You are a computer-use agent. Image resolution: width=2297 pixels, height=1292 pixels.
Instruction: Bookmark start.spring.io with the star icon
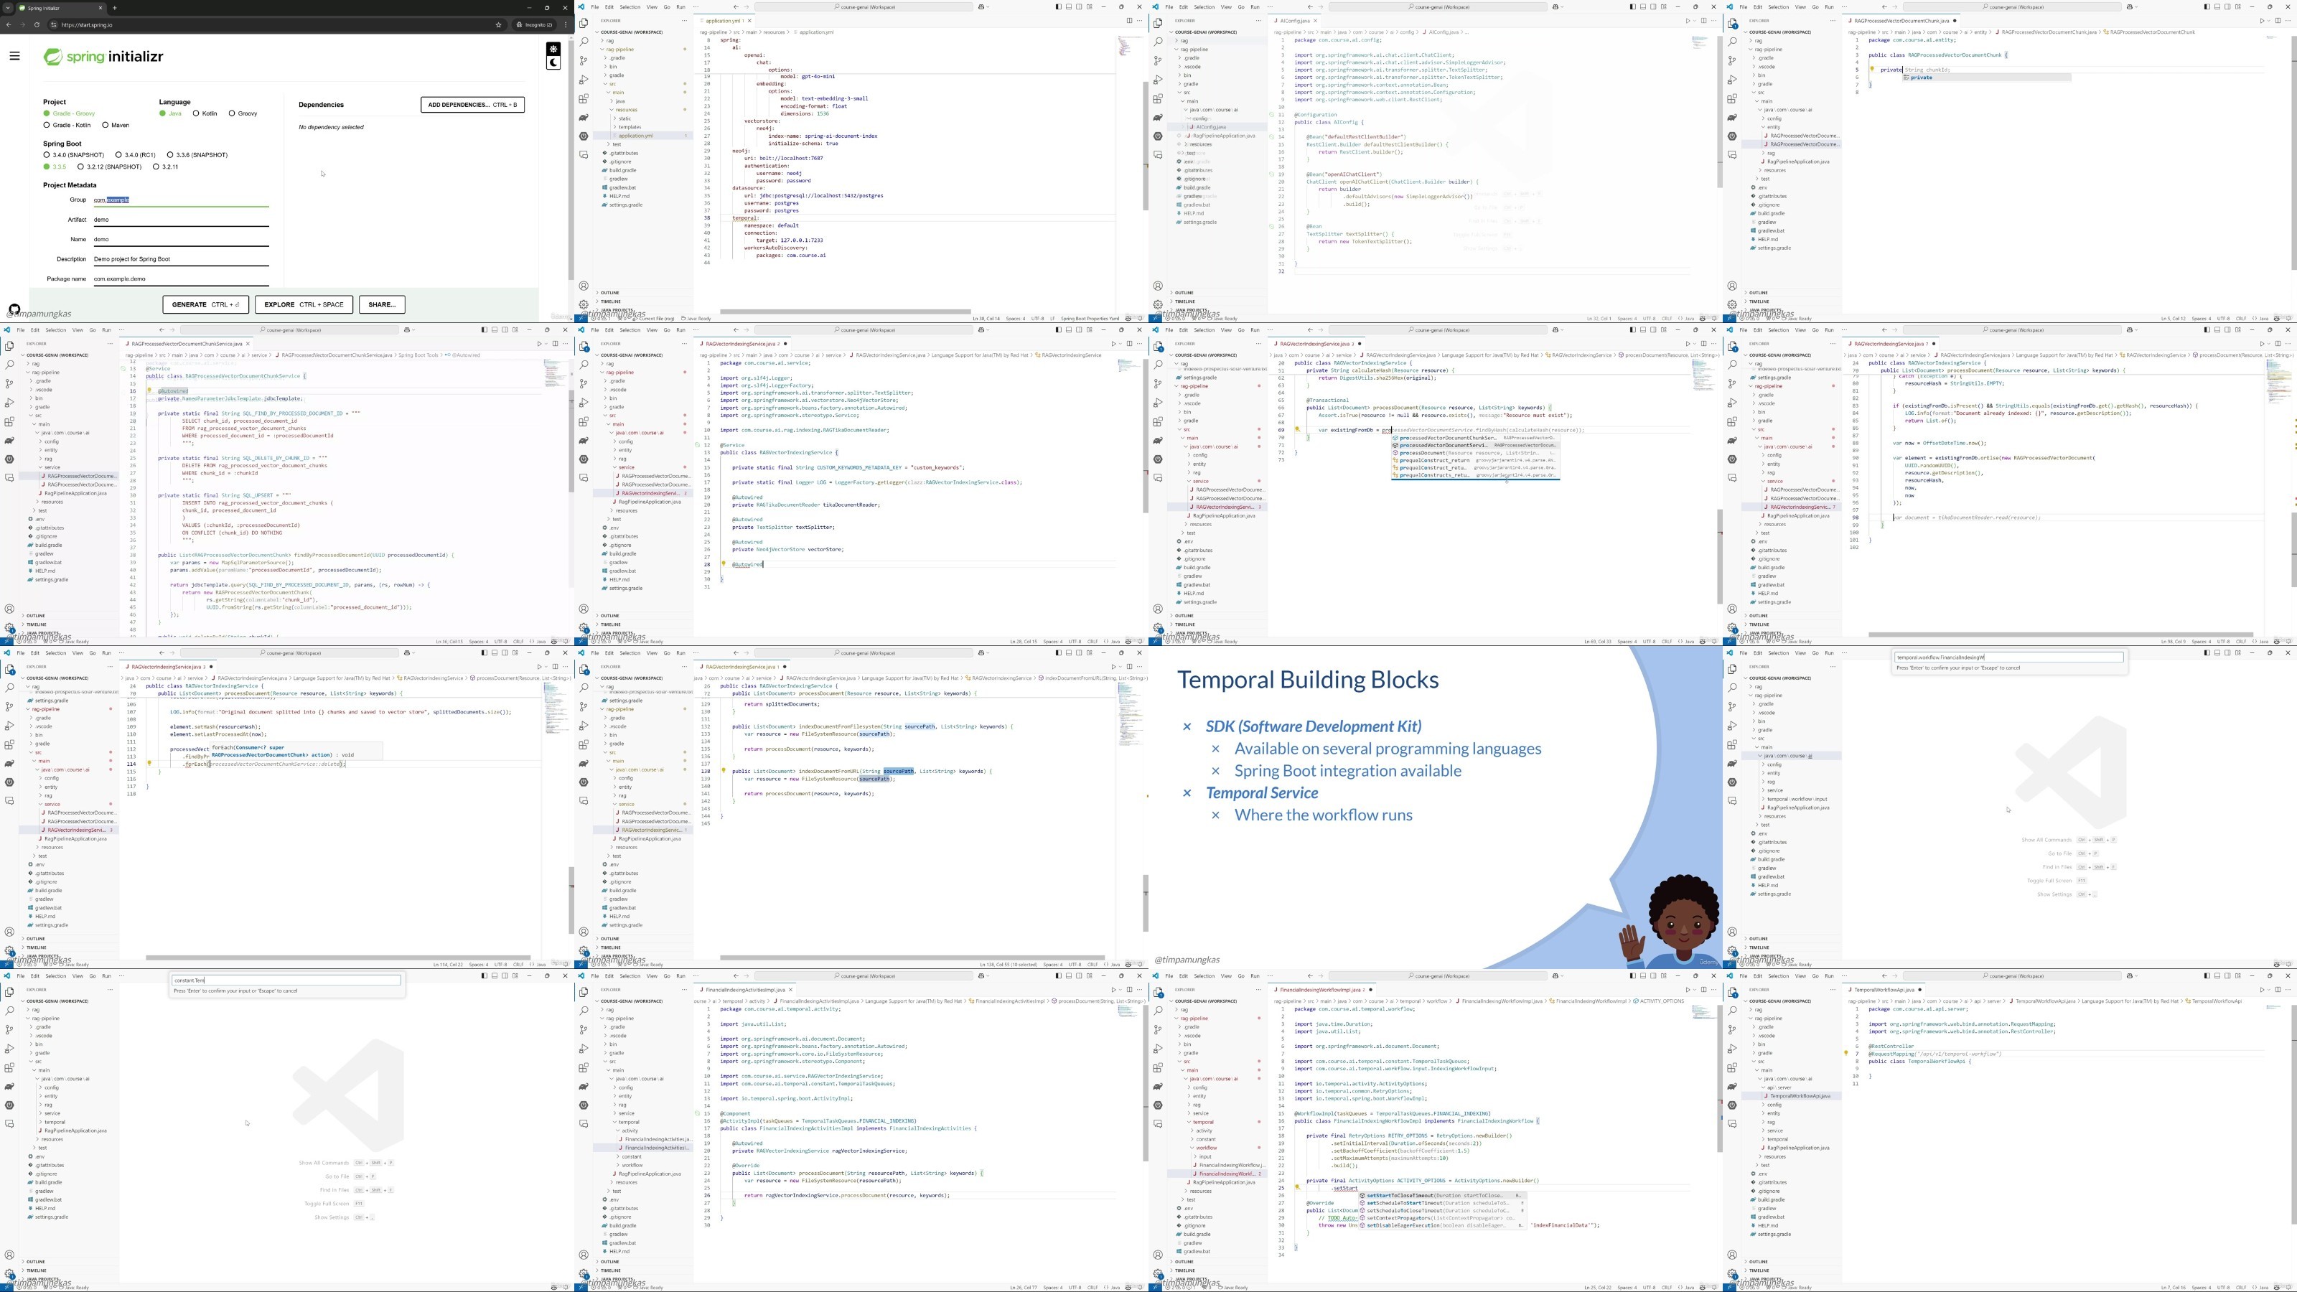(498, 25)
